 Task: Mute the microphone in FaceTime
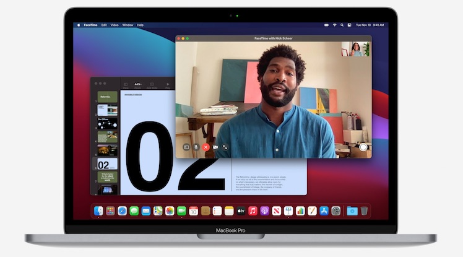[x=196, y=147]
